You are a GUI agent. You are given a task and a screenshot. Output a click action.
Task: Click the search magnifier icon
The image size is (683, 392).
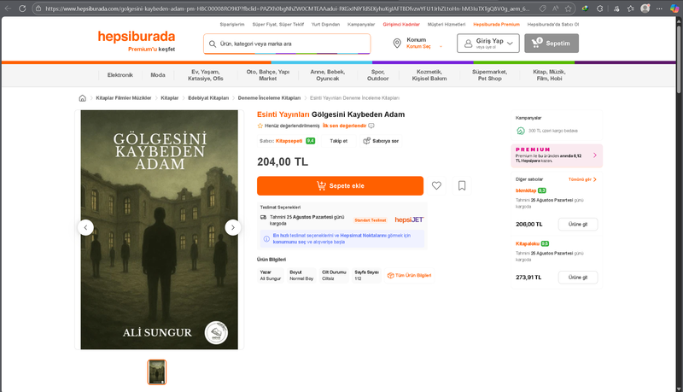click(x=213, y=44)
